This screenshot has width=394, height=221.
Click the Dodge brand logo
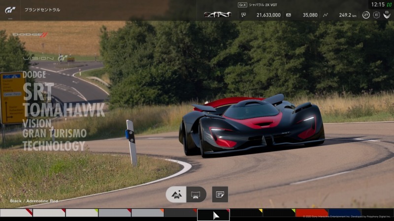tap(30, 34)
